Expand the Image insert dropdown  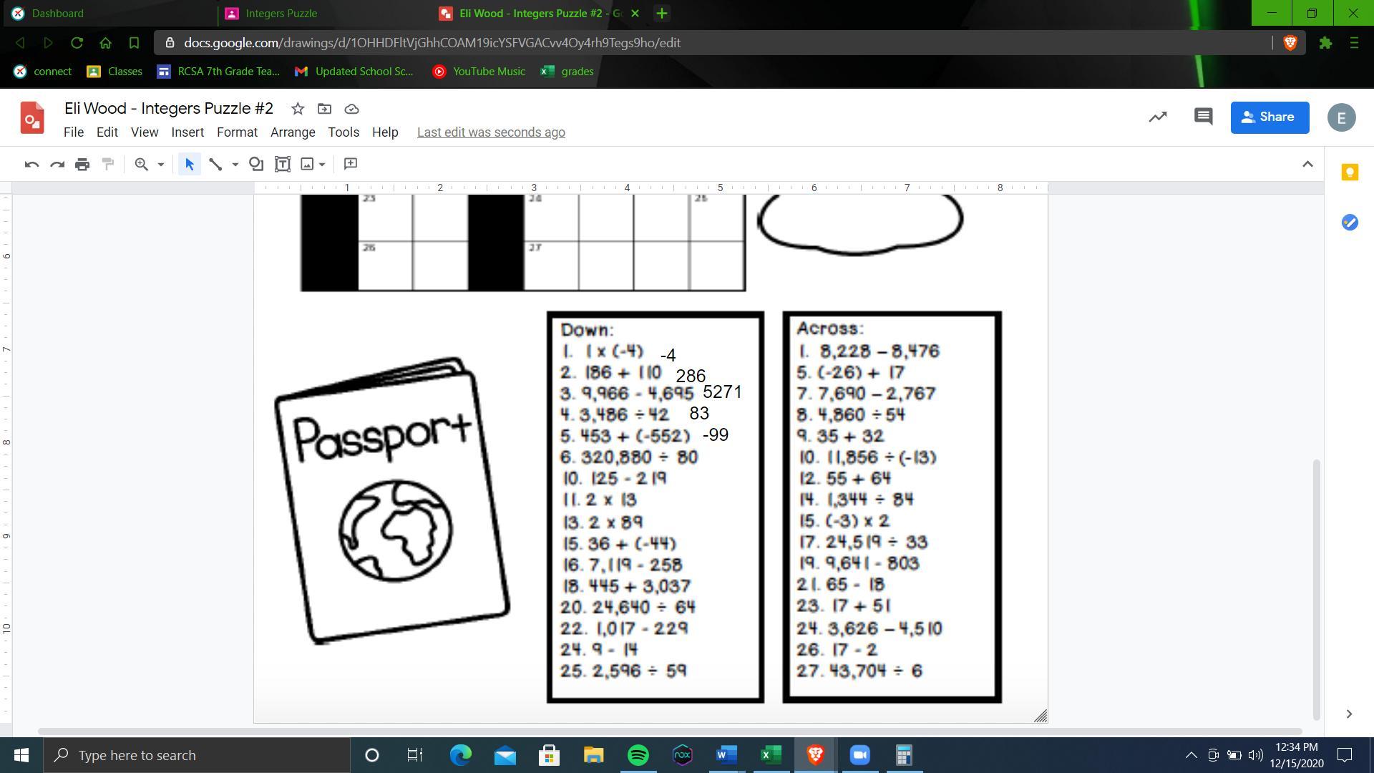point(322,164)
